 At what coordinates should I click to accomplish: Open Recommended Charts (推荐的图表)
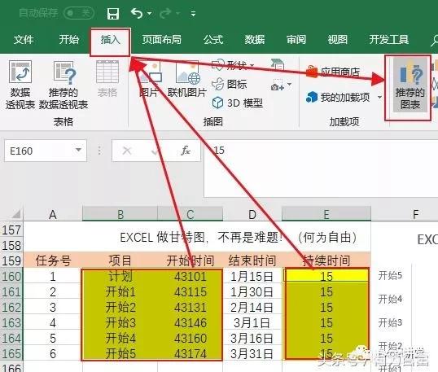410,85
